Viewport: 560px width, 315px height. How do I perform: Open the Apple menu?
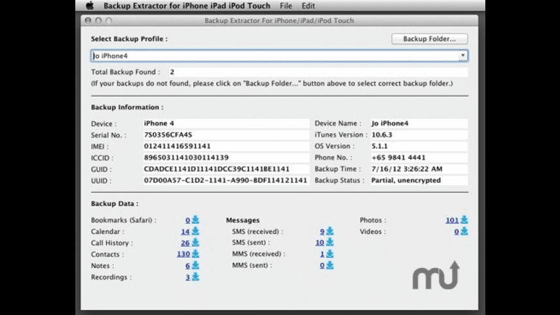[90, 6]
